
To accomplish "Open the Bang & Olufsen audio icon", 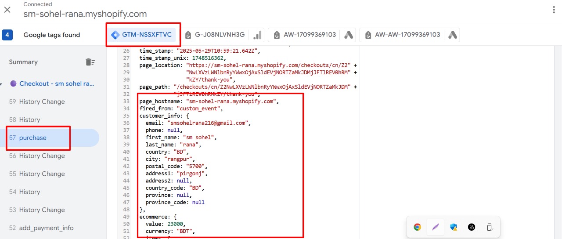I will pyautogui.click(x=472, y=227).
